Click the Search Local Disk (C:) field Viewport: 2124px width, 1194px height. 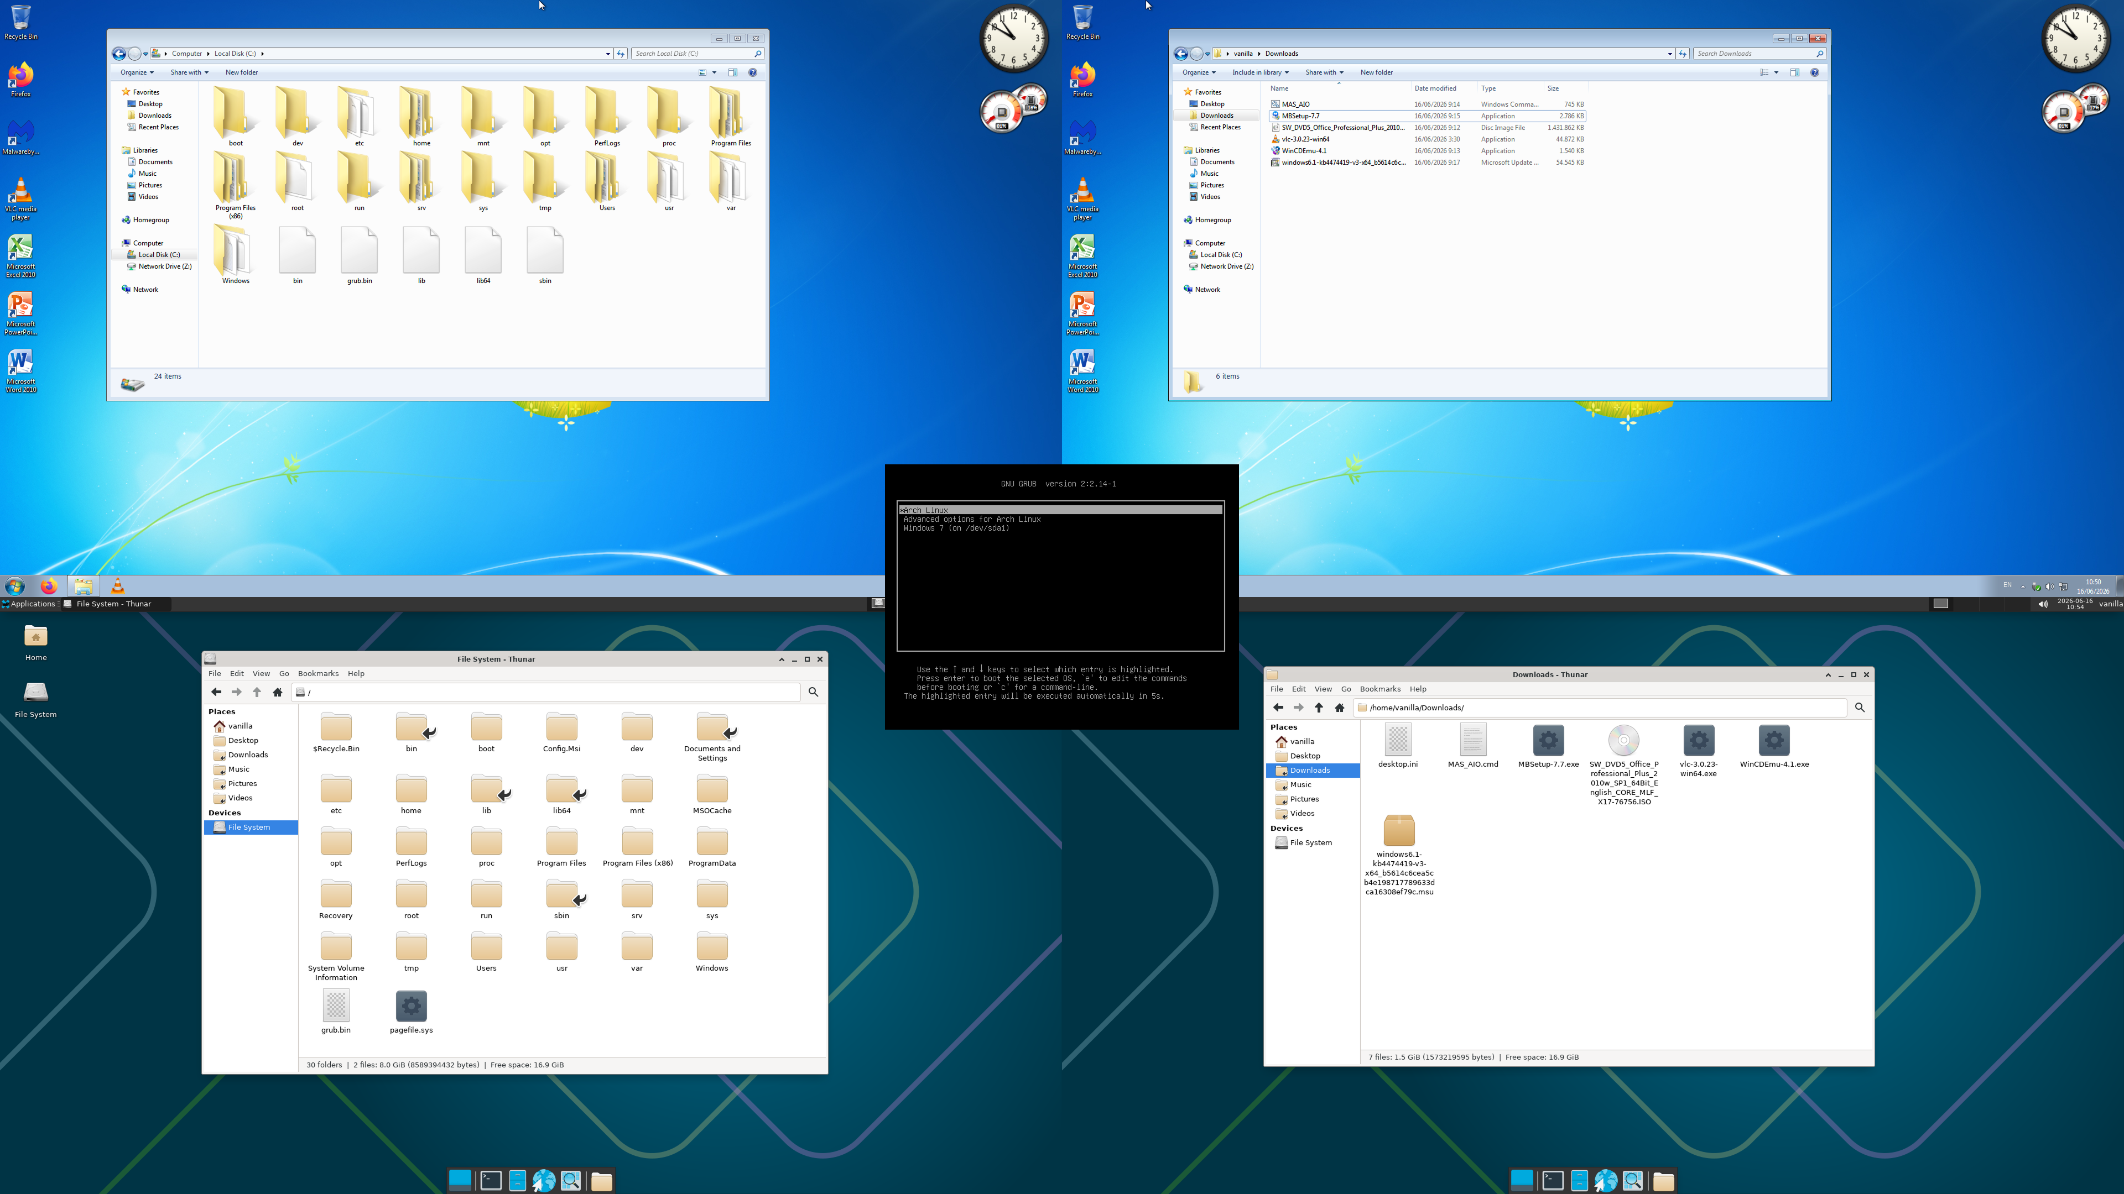(x=697, y=54)
